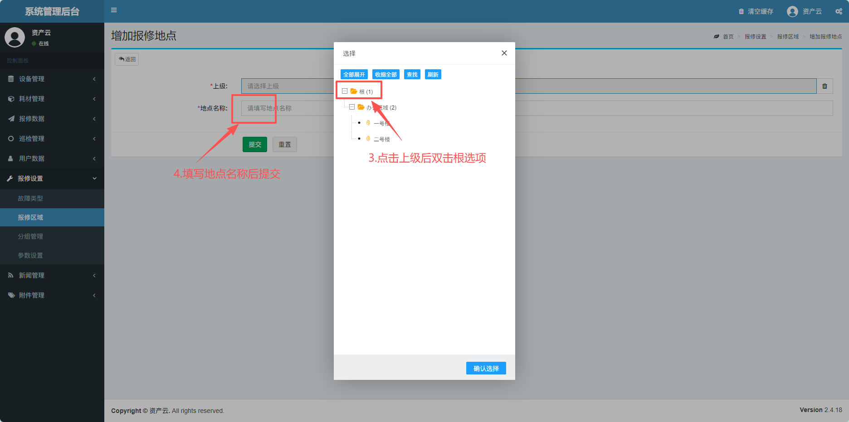The height and width of the screenshot is (422, 849).
Task: Close the 选择 dialog with X
Action: (504, 53)
